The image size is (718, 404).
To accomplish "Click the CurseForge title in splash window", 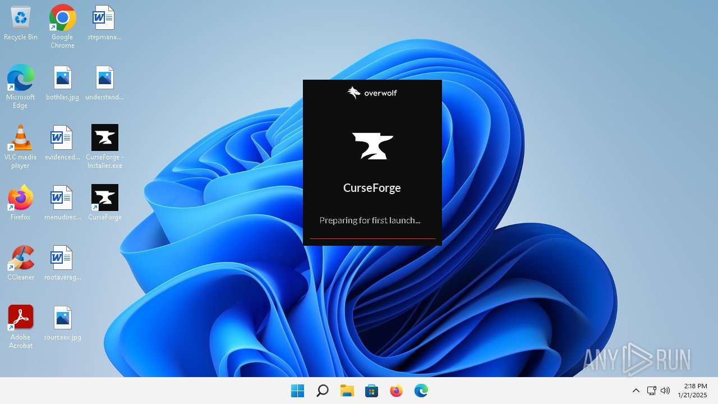I will pos(372,187).
